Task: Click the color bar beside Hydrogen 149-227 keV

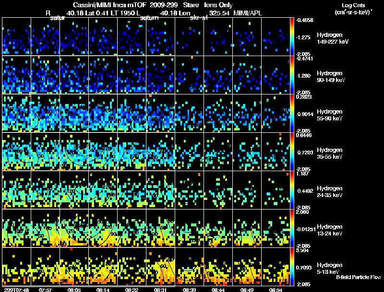Action: 292,36
